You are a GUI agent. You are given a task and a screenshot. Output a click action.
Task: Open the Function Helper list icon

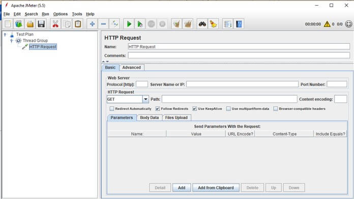pyautogui.click(x=227, y=24)
